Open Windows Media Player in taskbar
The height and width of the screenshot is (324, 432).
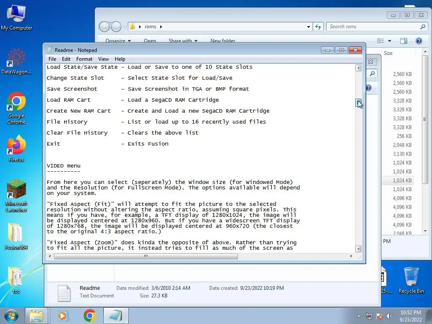click(62, 316)
